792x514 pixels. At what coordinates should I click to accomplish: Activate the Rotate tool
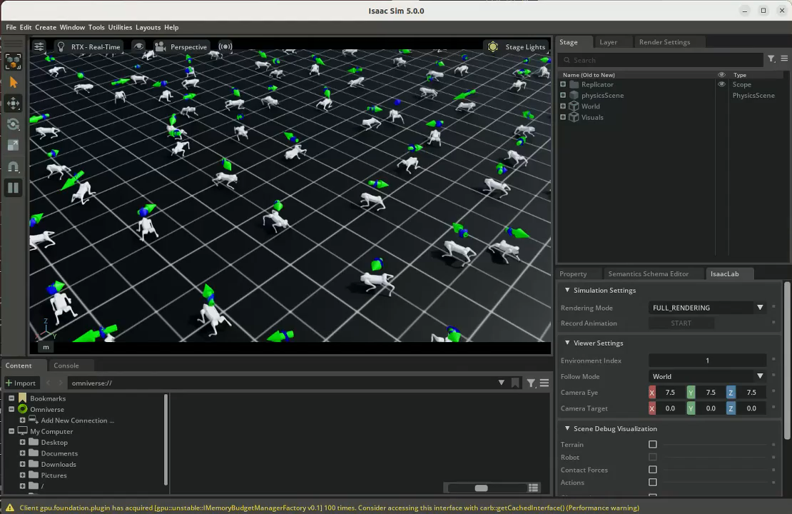[x=13, y=124]
